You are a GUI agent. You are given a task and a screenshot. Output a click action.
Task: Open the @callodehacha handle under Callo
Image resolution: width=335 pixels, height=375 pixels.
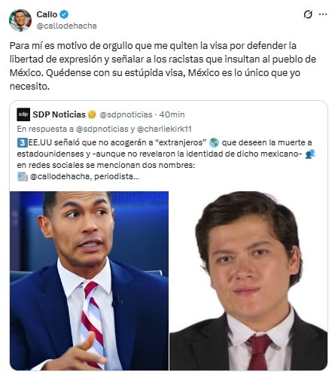click(66, 26)
